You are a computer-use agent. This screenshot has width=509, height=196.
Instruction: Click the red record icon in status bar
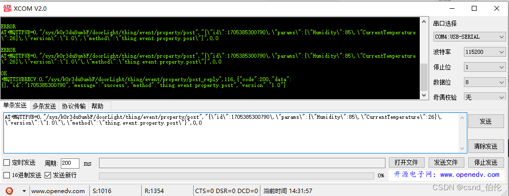10,191
